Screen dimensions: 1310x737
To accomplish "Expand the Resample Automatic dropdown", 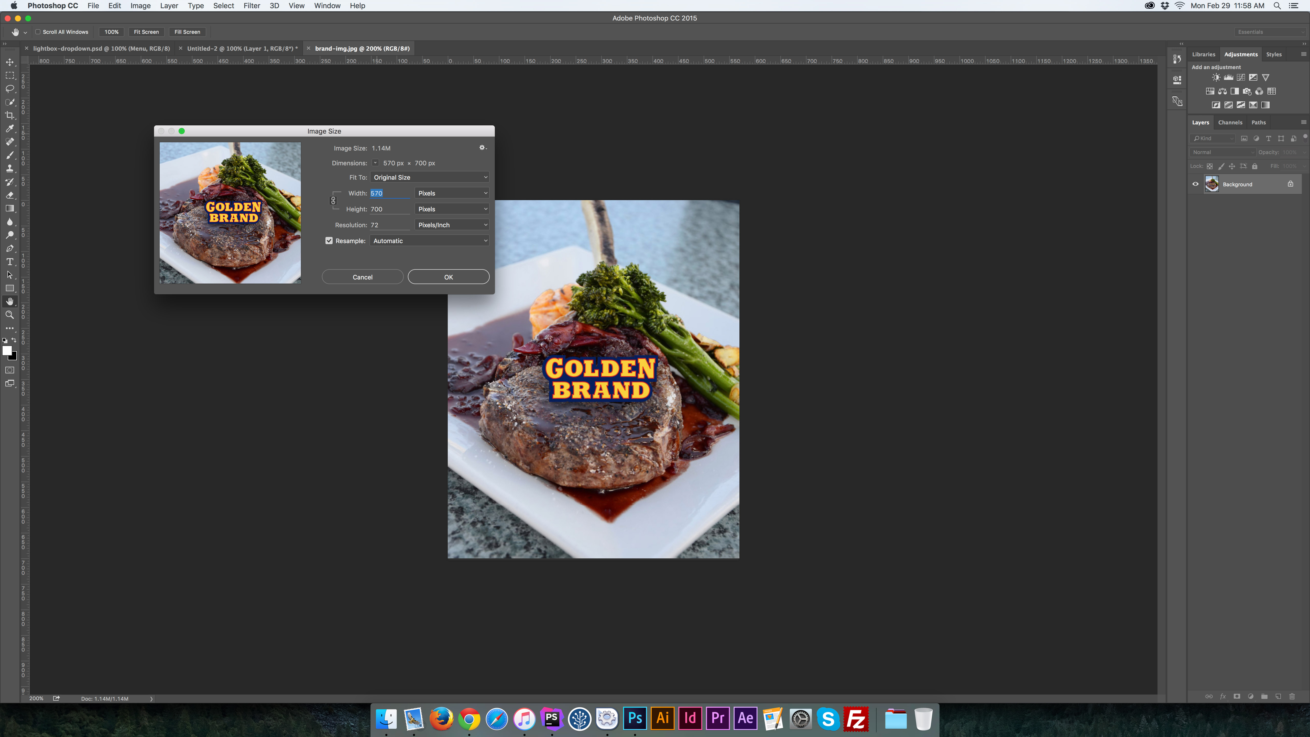I will (430, 241).
